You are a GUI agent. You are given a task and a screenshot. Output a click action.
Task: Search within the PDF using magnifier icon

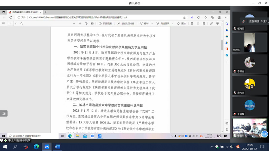pos(22,23)
